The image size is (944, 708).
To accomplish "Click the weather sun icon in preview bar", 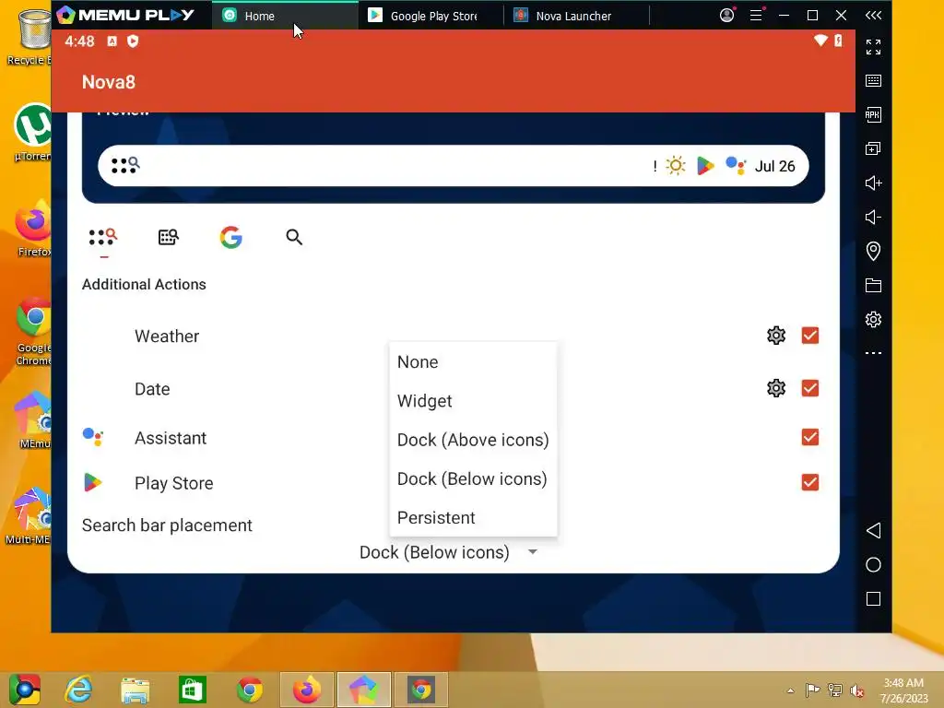I will tap(676, 166).
